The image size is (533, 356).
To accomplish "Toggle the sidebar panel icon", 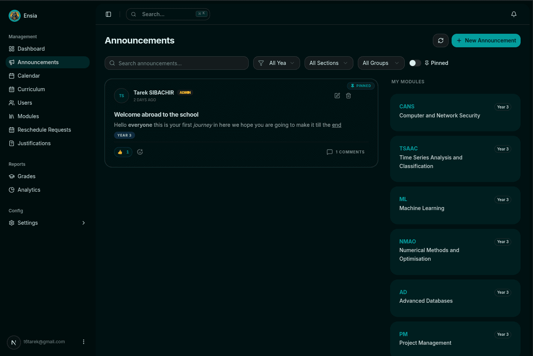I will 108,14.
